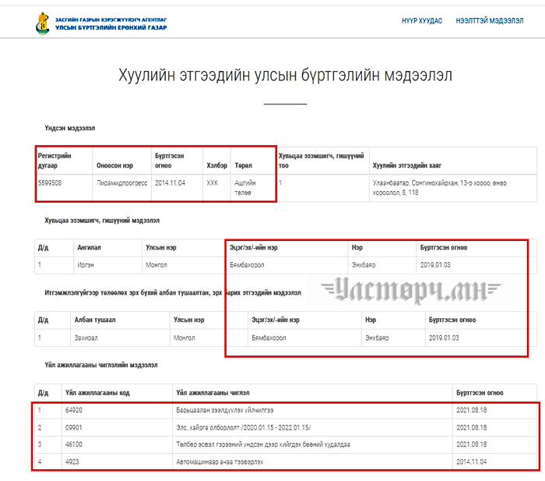The width and height of the screenshot is (545, 481).
Task: Click the Үйл ажиллагааны код column header
Action: (x=95, y=392)
